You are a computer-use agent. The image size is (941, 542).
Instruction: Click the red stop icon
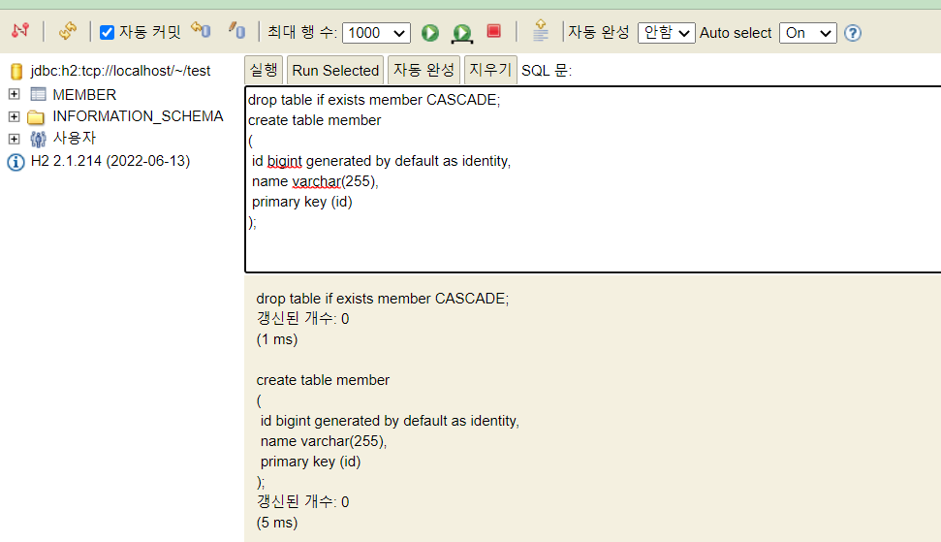click(494, 31)
